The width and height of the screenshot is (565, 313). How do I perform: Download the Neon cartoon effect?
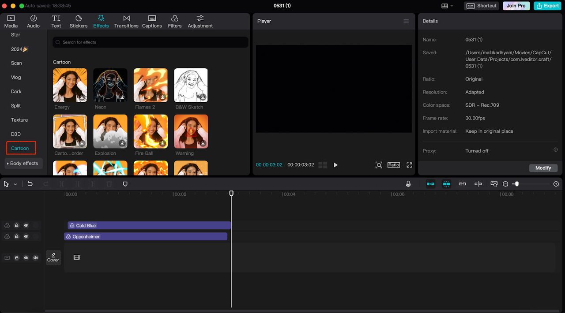click(122, 97)
